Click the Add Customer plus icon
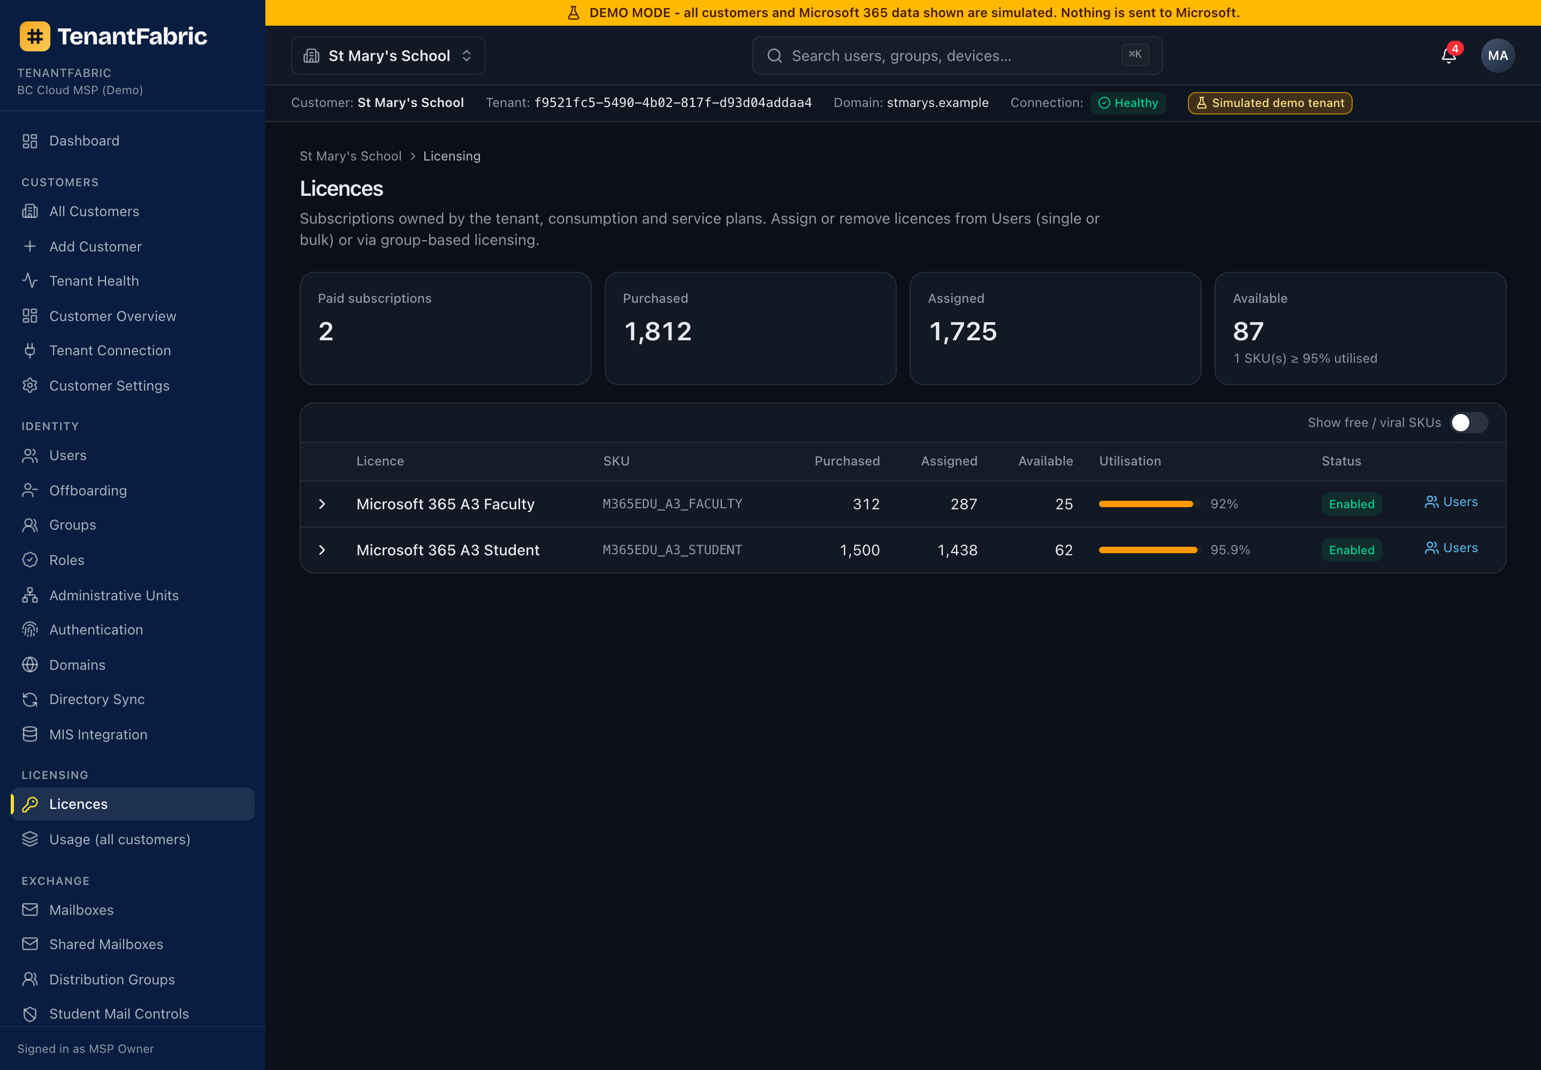The height and width of the screenshot is (1070, 1541). (29, 246)
